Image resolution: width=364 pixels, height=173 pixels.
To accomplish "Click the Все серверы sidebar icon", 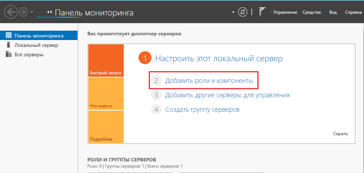I will tap(9, 54).
